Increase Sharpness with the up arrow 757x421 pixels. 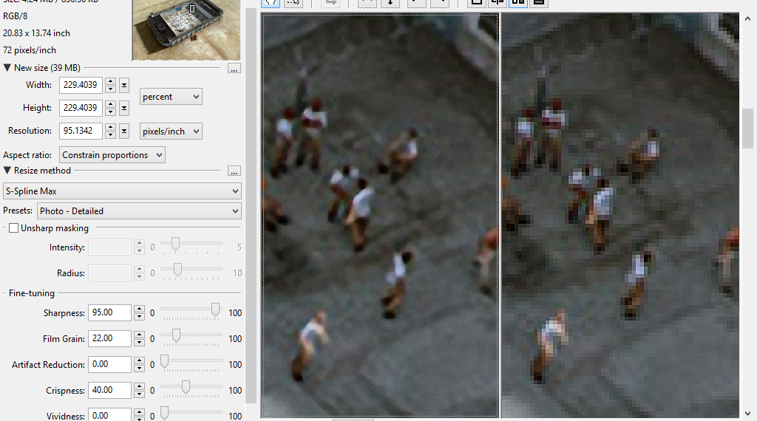click(139, 309)
